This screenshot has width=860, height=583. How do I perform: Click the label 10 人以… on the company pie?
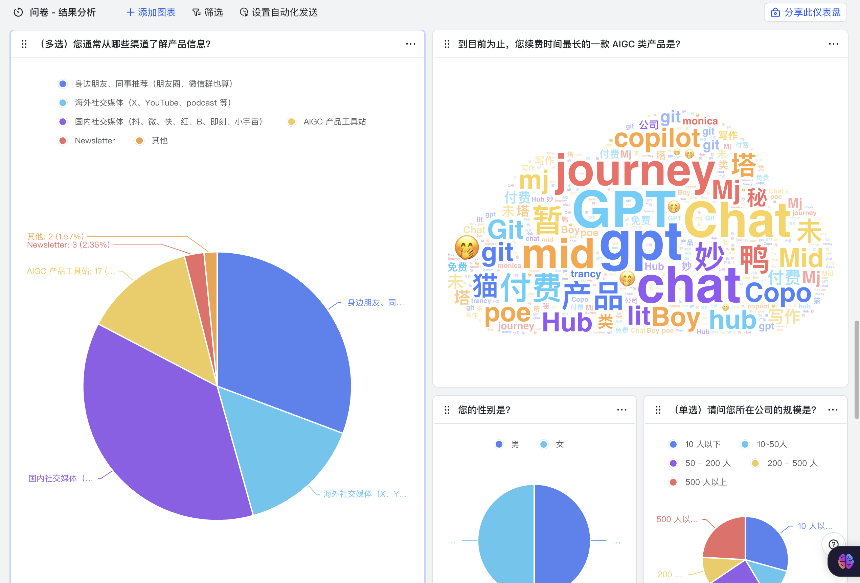815,526
